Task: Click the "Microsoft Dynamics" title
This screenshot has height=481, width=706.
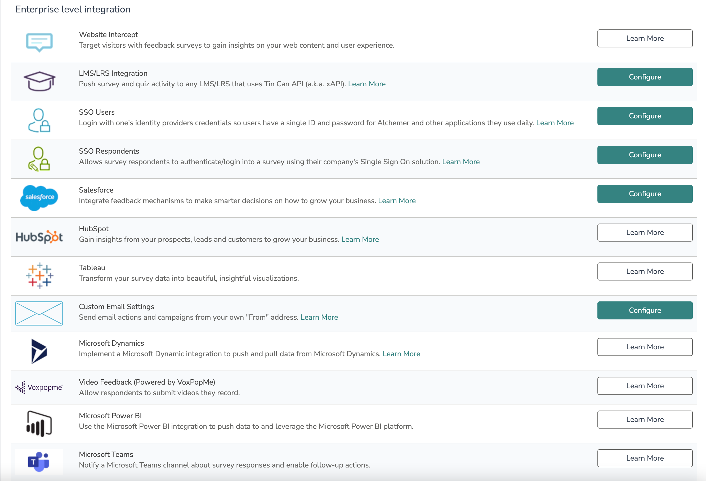Action: pyautogui.click(x=111, y=343)
